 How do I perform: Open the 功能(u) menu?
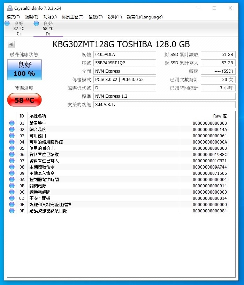(50, 17)
